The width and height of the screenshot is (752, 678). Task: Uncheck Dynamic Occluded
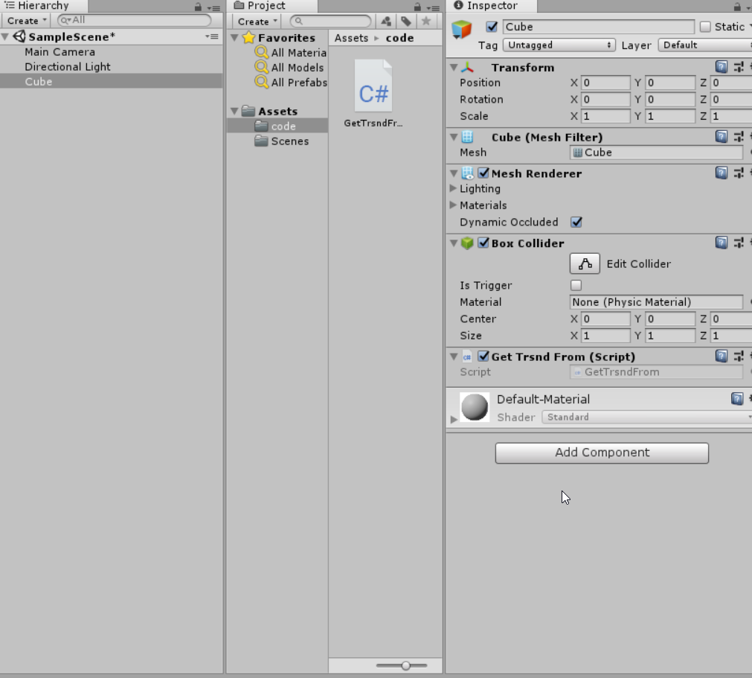tap(576, 222)
